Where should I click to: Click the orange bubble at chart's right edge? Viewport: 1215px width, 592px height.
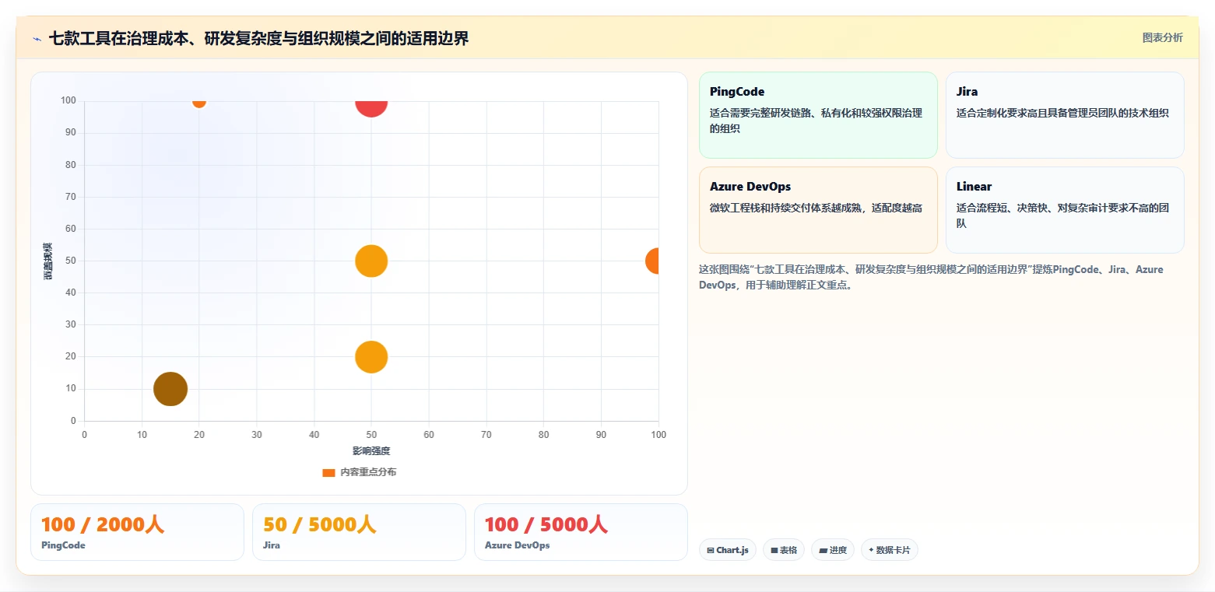[x=654, y=261]
